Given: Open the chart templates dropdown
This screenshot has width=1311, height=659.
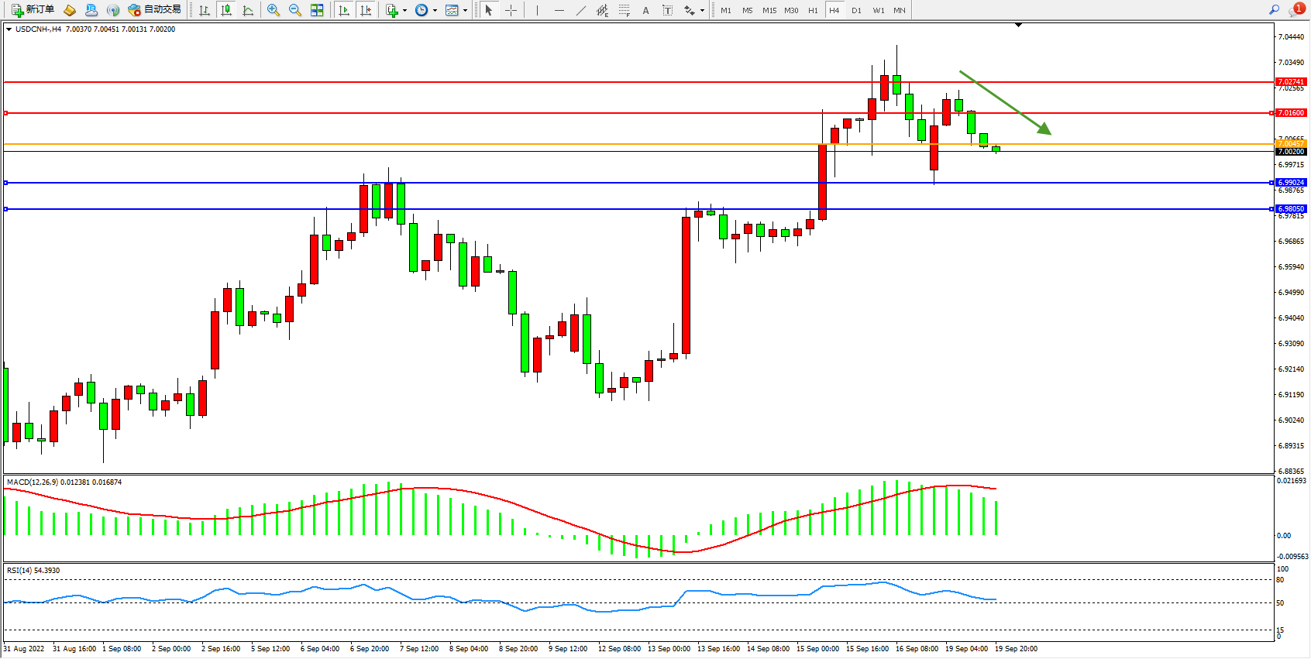Looking at the screenshot, I should (456, 10).
